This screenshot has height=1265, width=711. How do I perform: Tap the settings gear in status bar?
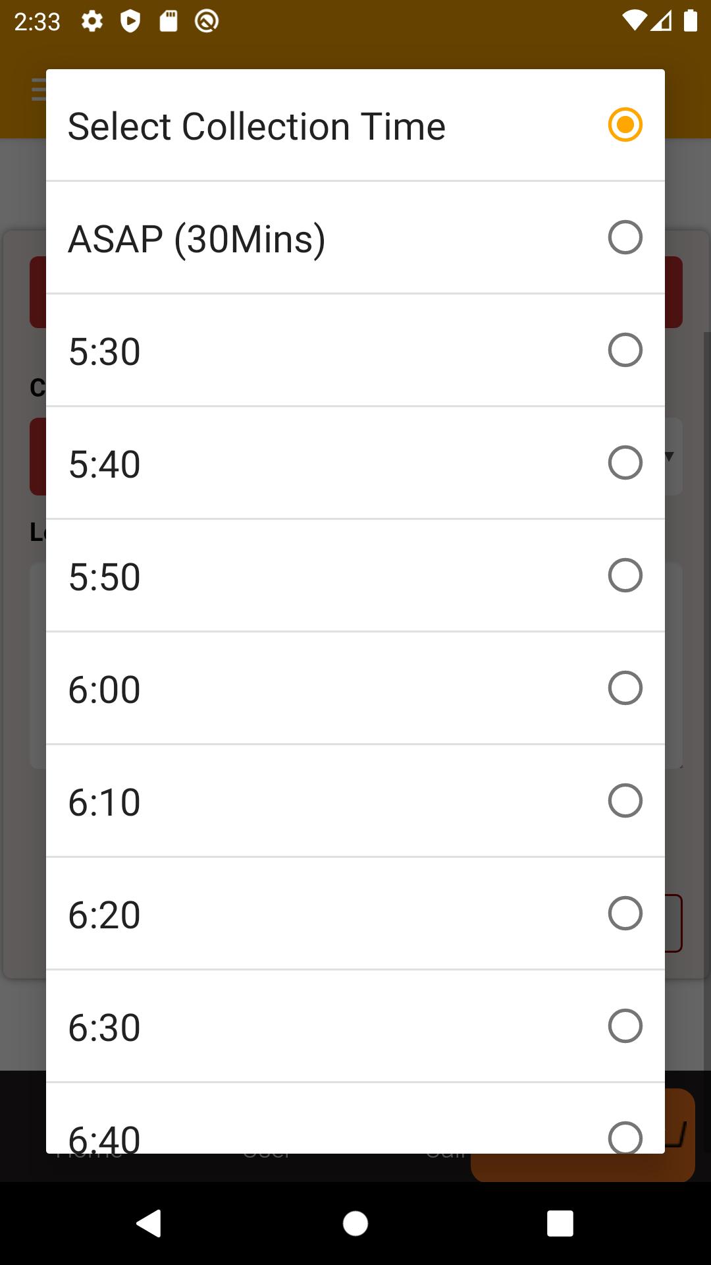tap(92, 21)
